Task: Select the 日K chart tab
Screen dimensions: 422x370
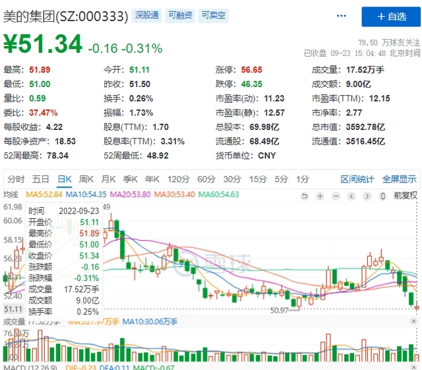Action: coord(65,179)
